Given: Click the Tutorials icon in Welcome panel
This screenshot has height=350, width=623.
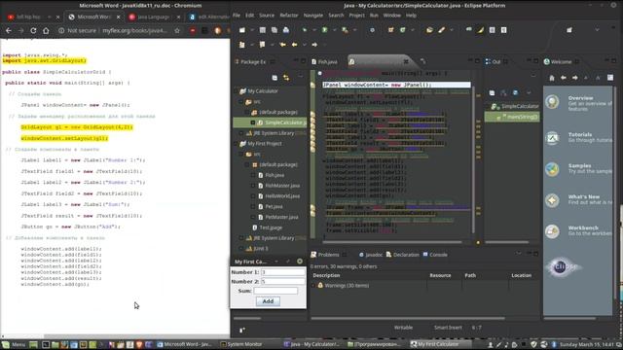Looking at the screenshot, I should coord(552,138).
